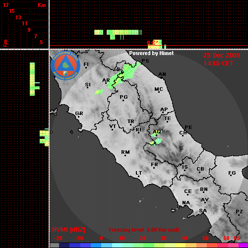Click the 13 altitude scale label

click(18, 17)
